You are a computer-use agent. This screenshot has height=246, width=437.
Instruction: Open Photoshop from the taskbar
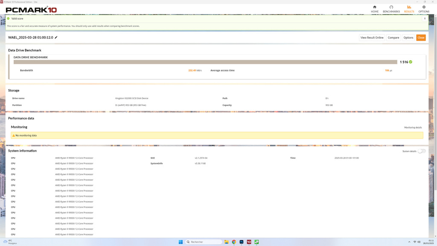[242, 242]
